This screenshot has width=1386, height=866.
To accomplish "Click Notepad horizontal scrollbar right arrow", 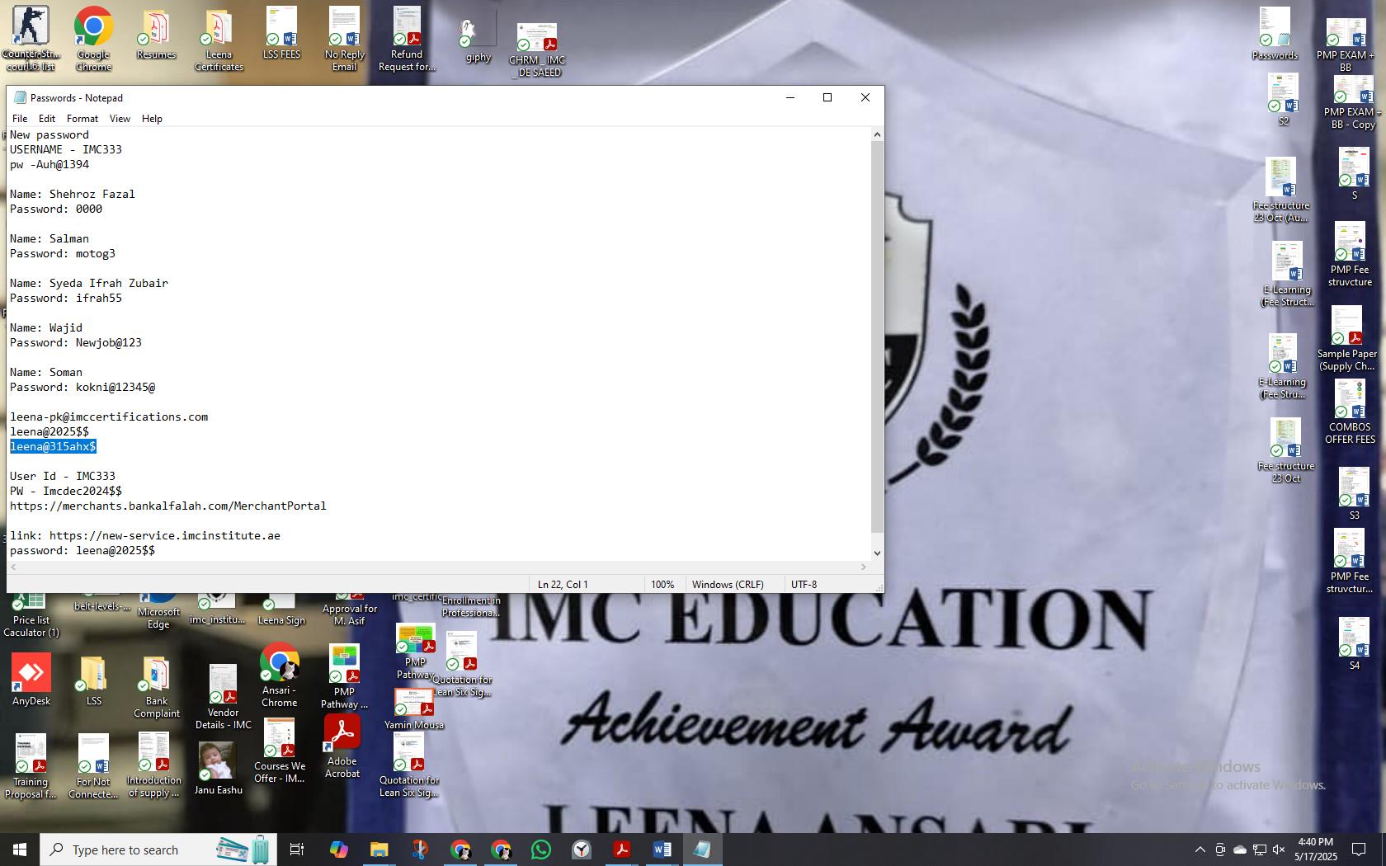I will pos(864,567).
